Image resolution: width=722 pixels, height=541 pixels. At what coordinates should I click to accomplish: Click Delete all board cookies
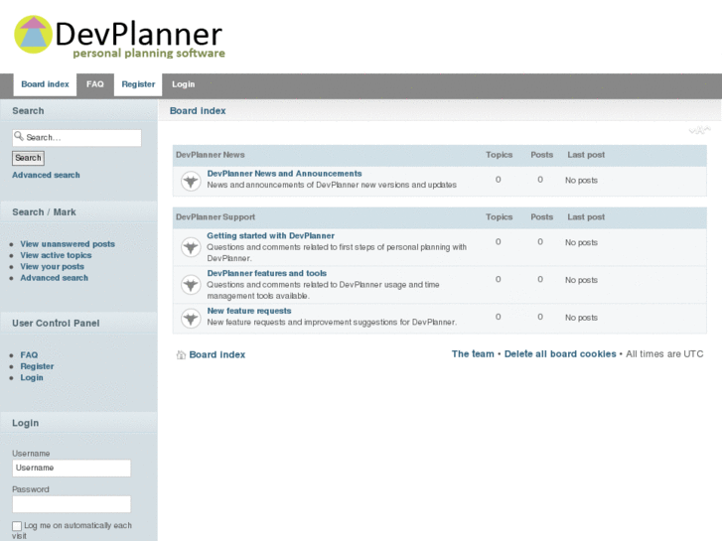[x=560, y=354]
